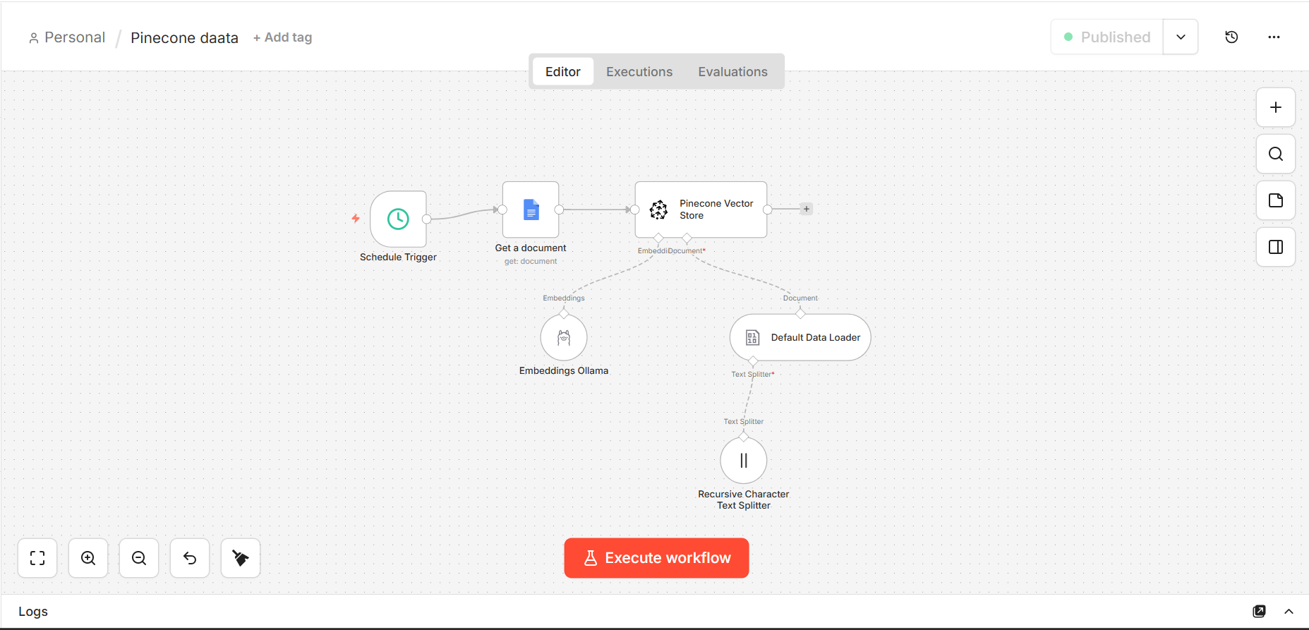Click Pinecone node Embedding connector diamond
The image size is (1309, 630).
coord(658,238)
